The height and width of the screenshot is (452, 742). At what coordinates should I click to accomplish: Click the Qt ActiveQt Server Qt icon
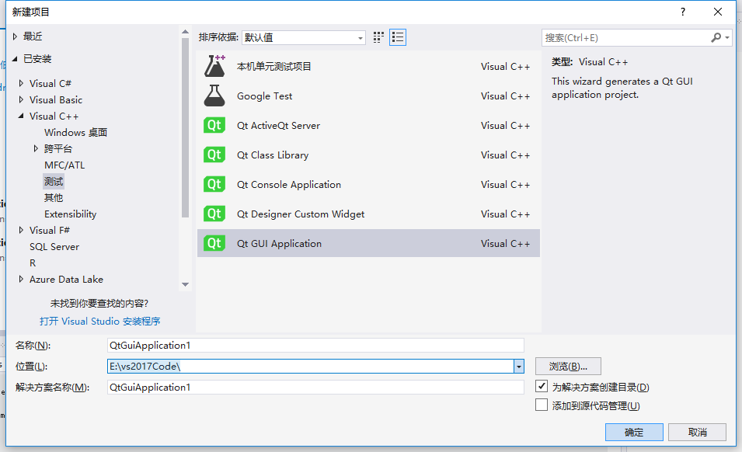214,125
